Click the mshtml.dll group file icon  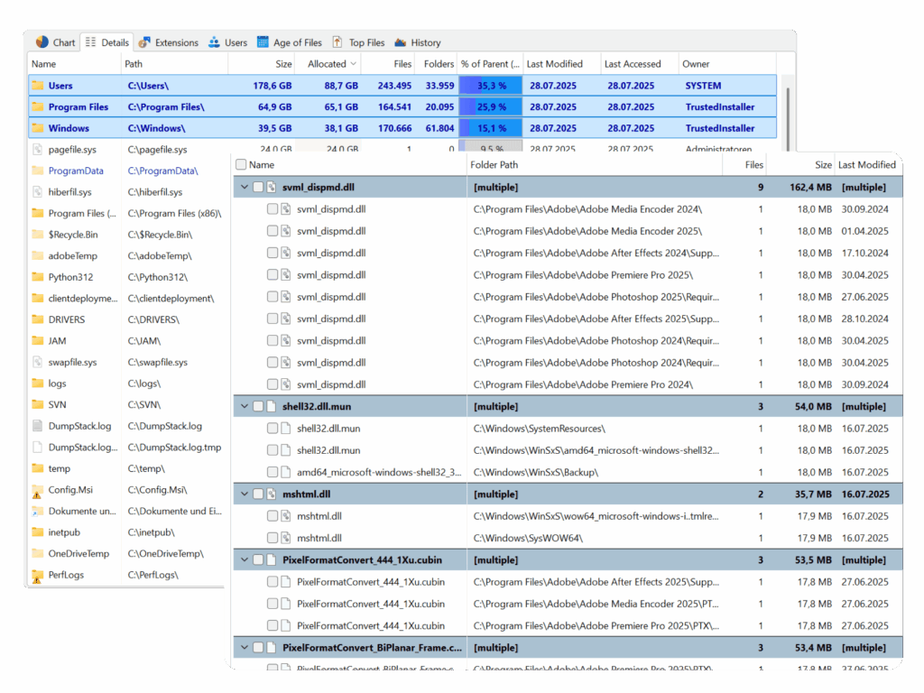pos(271,494)
